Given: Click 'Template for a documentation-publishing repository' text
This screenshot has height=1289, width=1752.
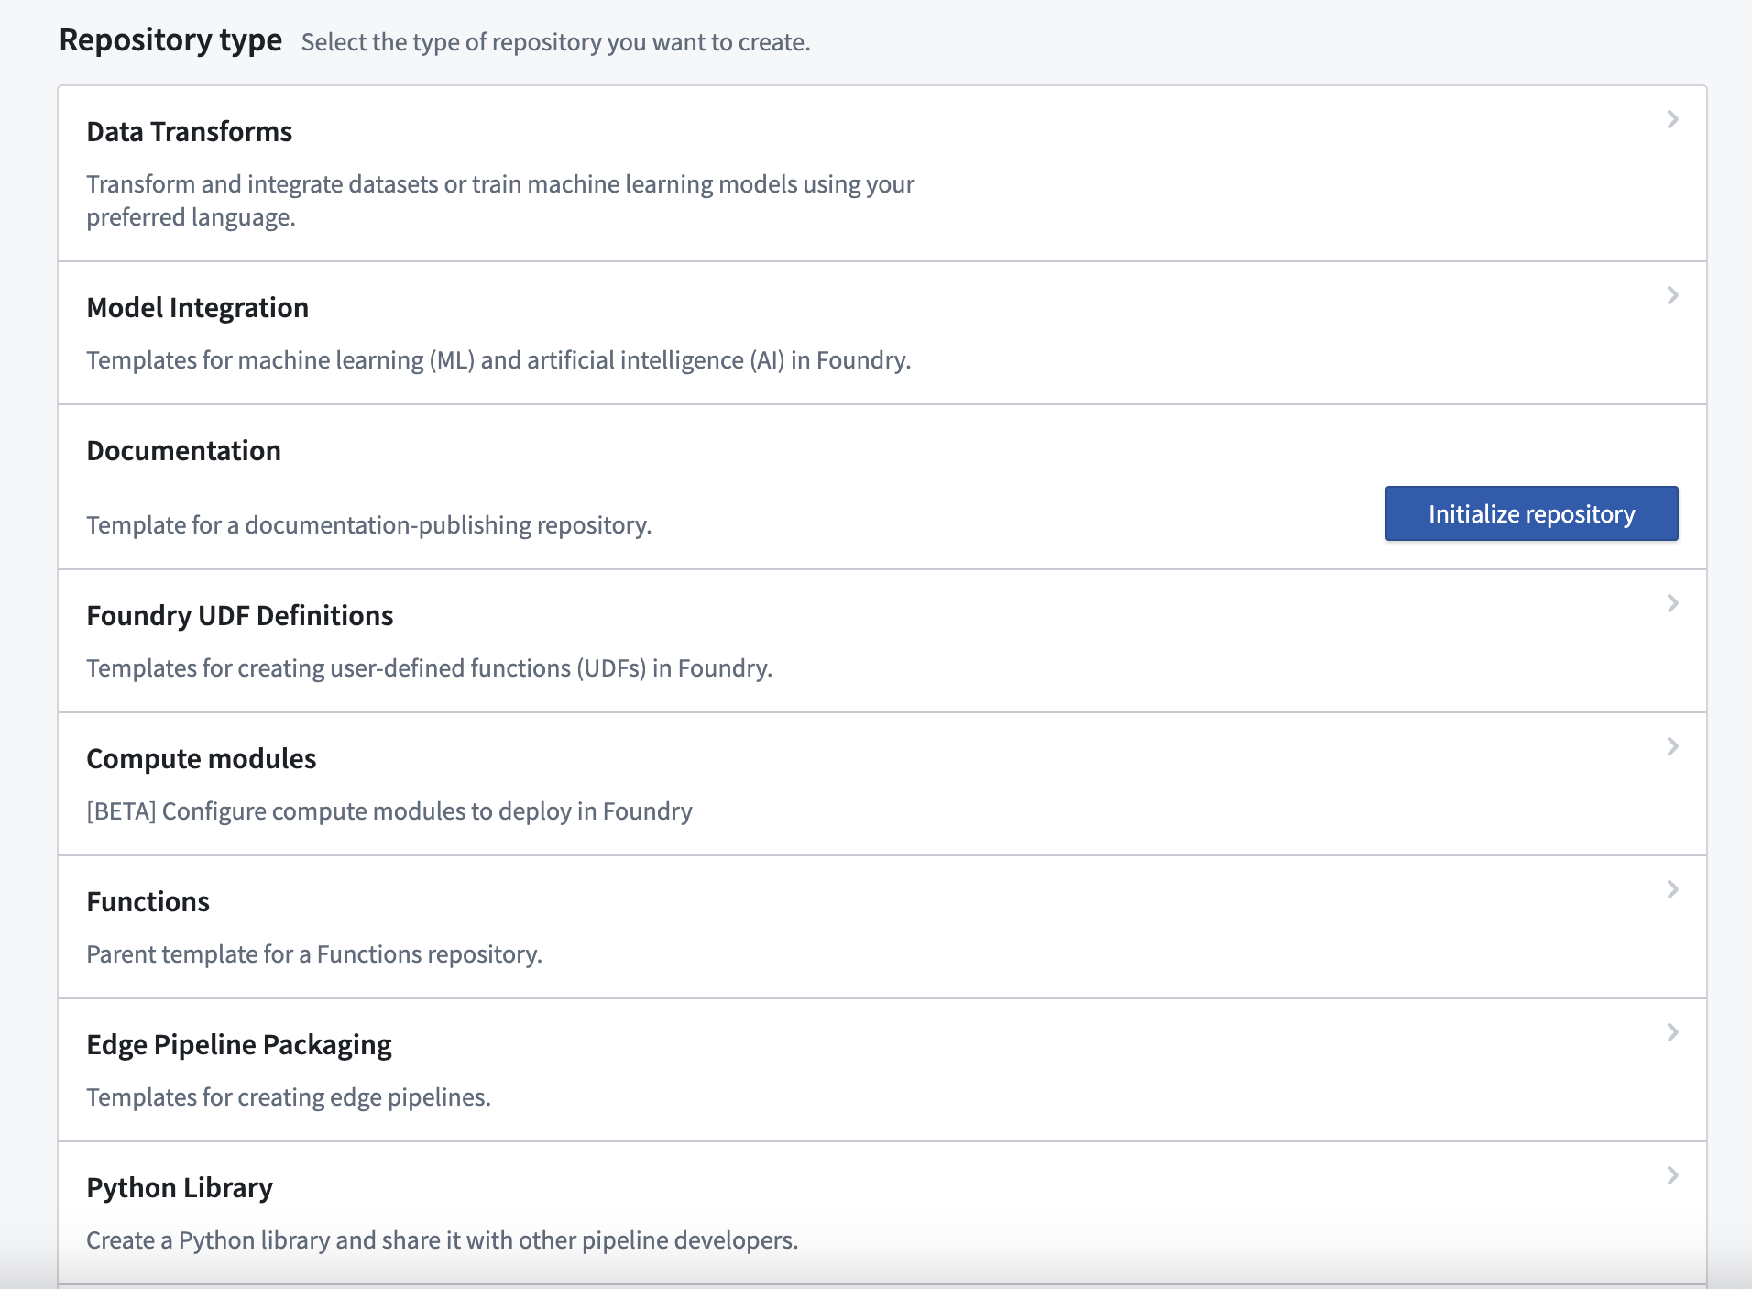Looking at the screenshot, I should click(368, 525).
